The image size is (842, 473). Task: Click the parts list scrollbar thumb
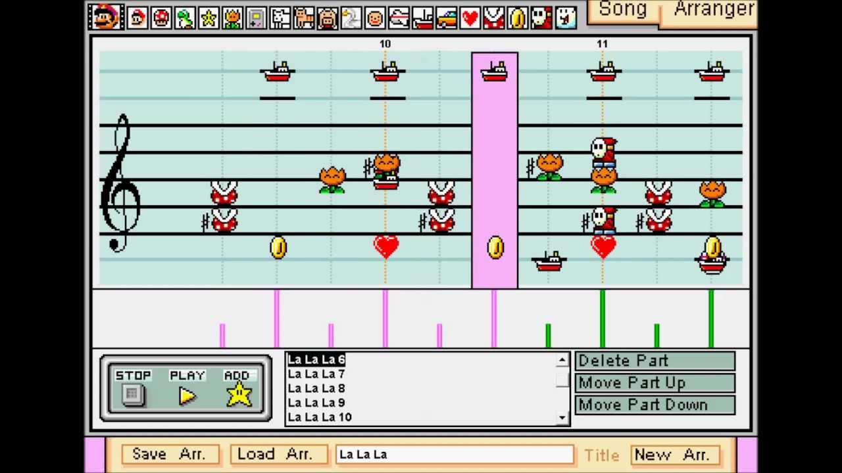562,380
